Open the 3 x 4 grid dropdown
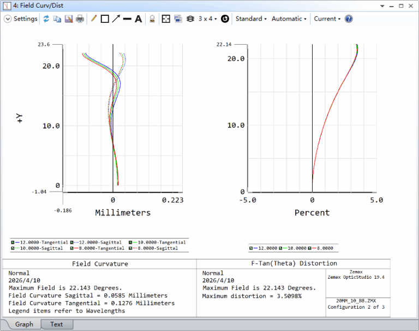This screenshot has height=331, width=419. [207, 19]
